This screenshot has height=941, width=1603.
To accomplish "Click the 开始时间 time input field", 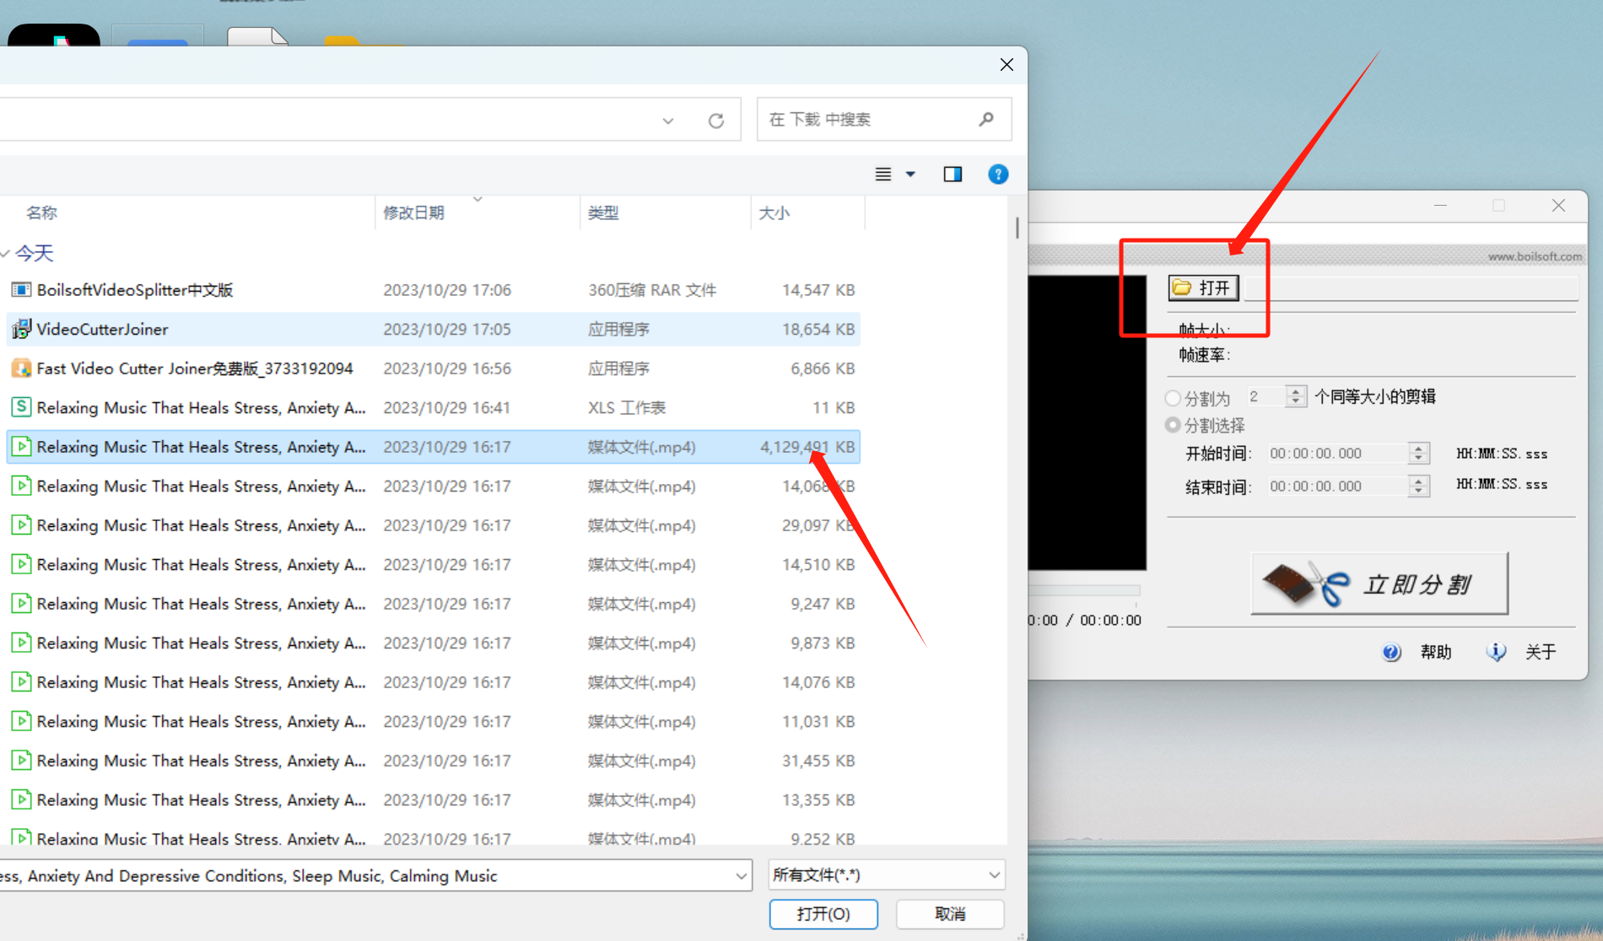I will [x=1338, y=454].
